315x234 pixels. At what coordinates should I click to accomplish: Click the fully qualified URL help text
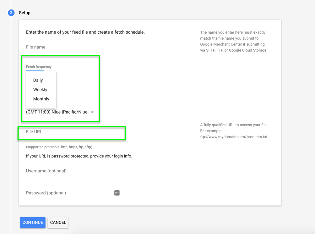click(x=234, y=131)
